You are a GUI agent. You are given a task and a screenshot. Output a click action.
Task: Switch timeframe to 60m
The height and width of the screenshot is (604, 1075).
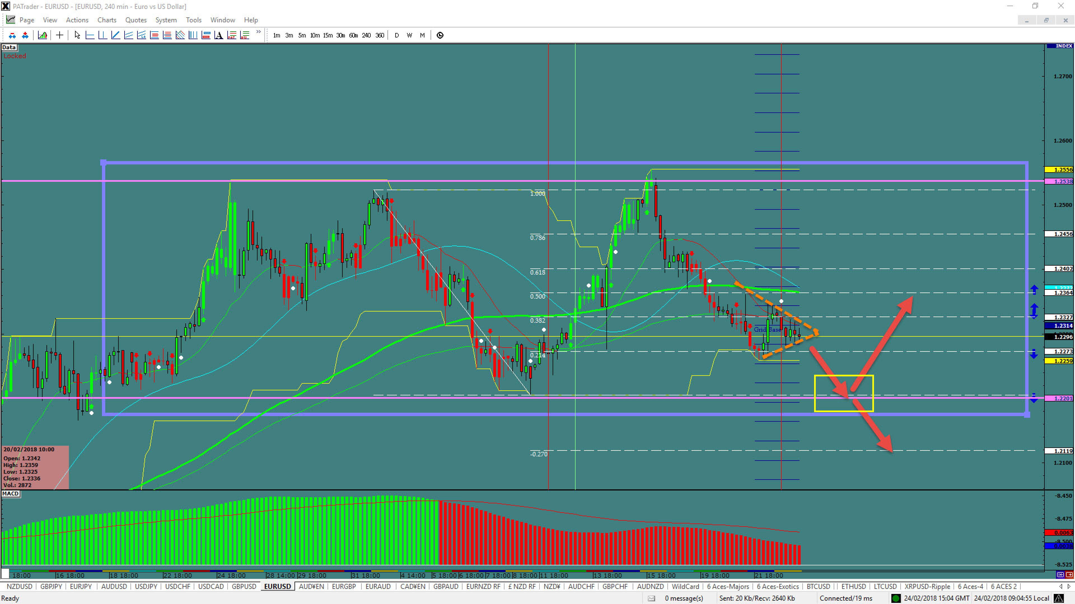click(x=353, y=36)
